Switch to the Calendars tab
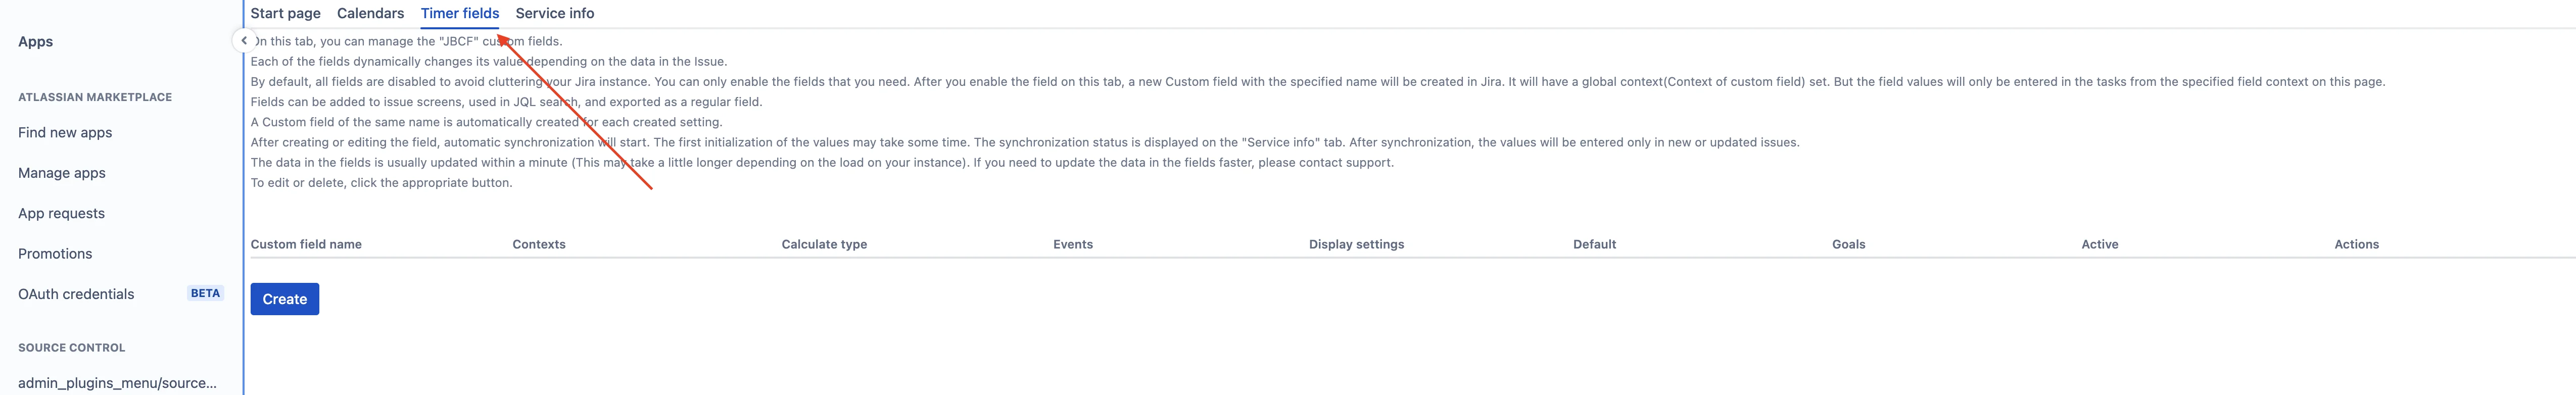Viewport: 2576px width, 395px height. pyautogui.click(x=370, y=13)
